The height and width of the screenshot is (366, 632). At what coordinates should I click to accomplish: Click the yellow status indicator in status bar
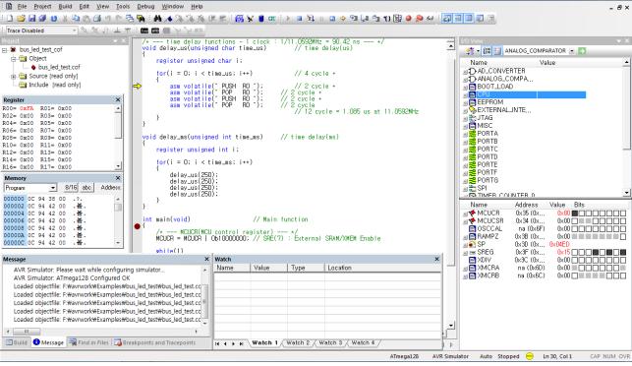(x=530, y=356)
